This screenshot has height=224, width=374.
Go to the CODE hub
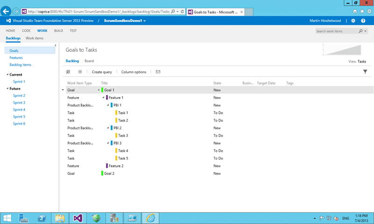(x=26, y=31)
